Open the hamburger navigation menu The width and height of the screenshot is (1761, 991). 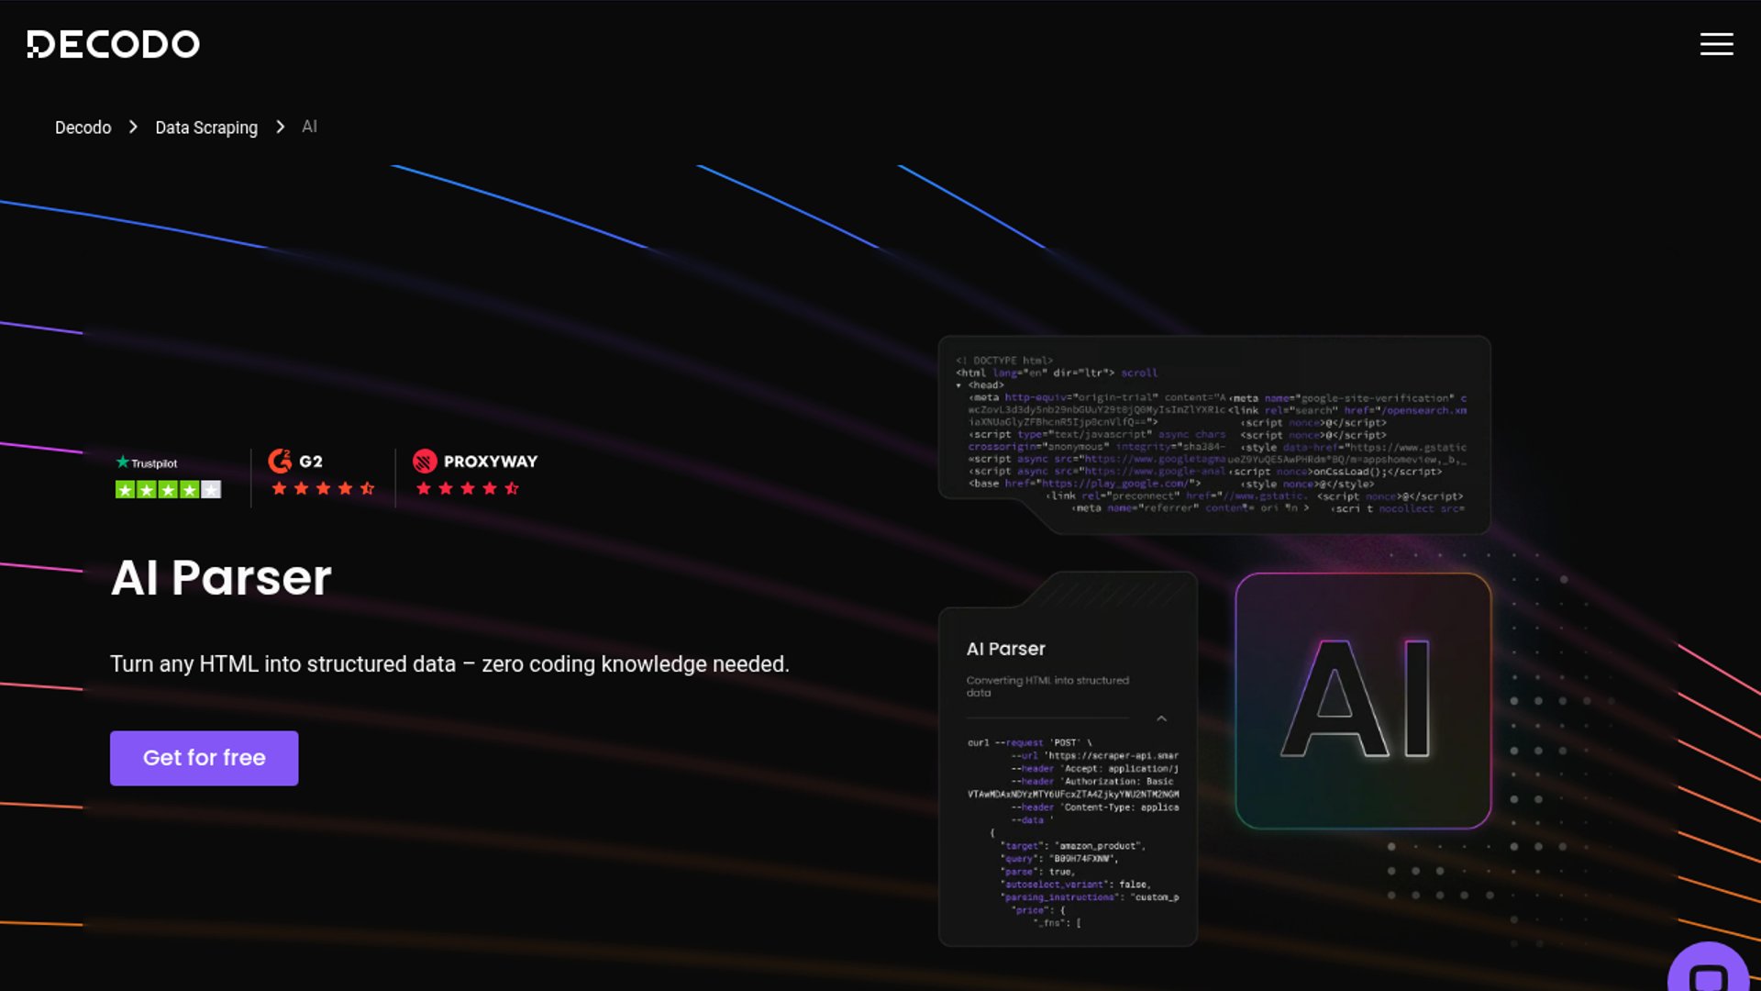[1716, 44]
